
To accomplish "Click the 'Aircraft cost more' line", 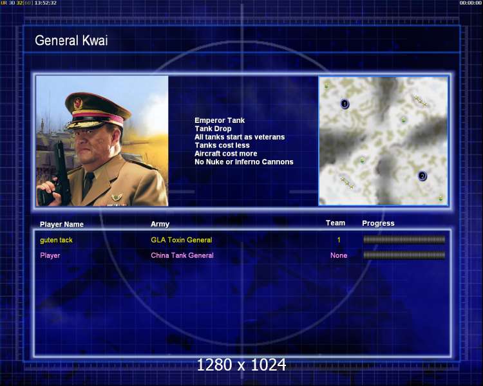I will coord(226,154).
